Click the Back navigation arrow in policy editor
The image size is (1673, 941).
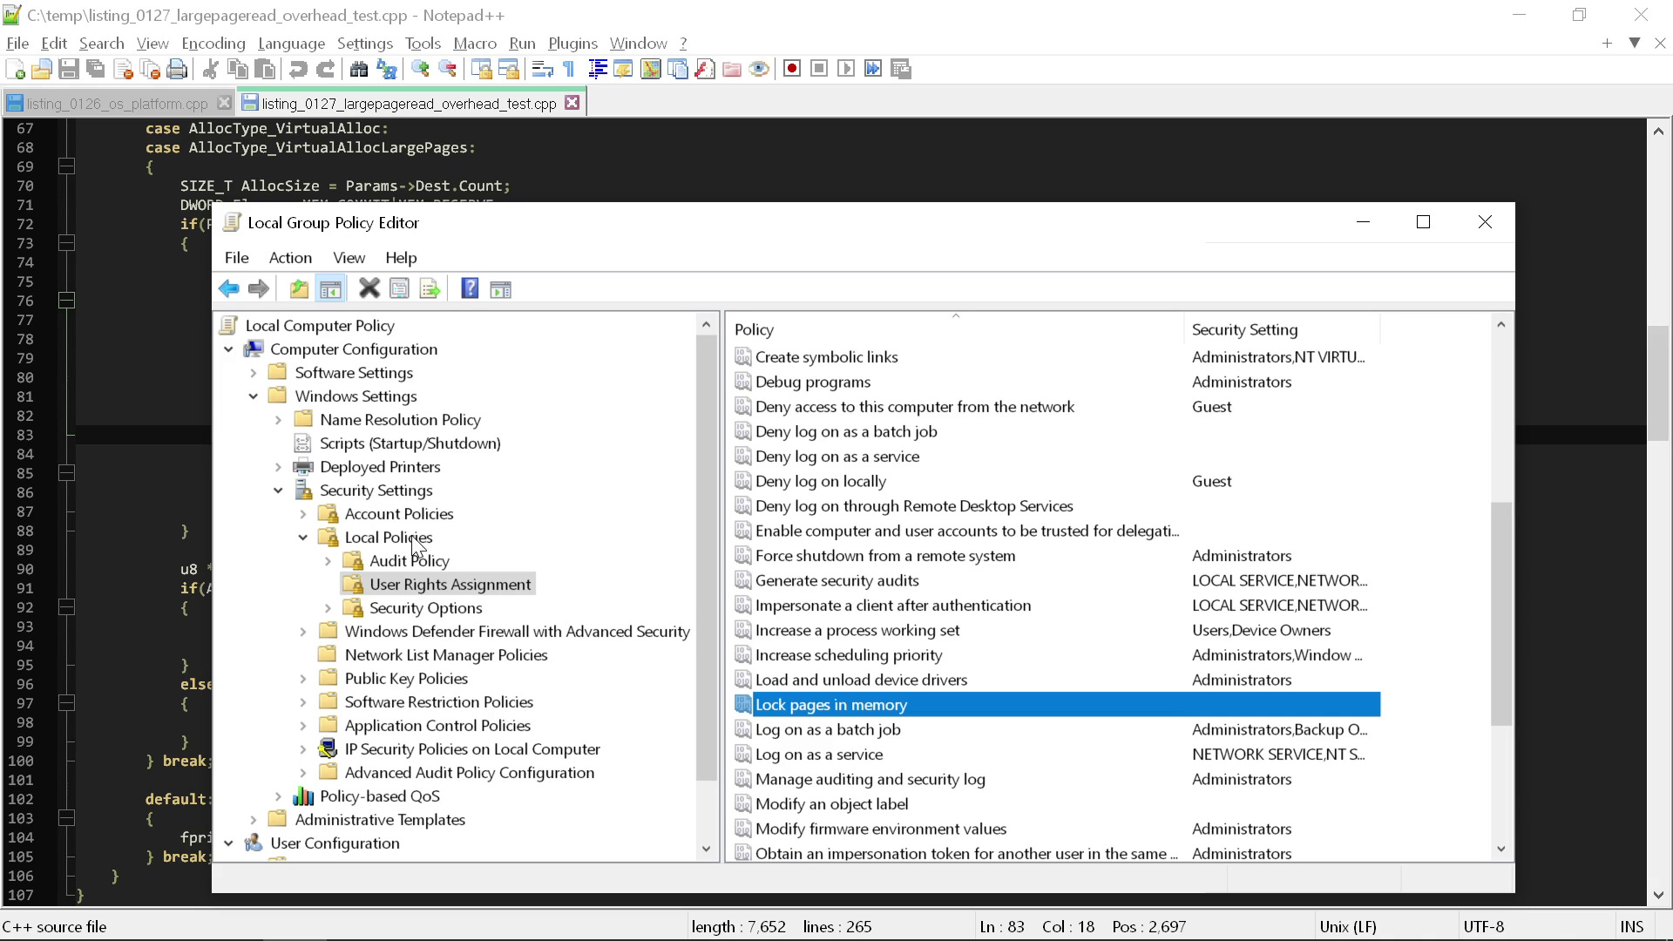(x=229, y=288)
